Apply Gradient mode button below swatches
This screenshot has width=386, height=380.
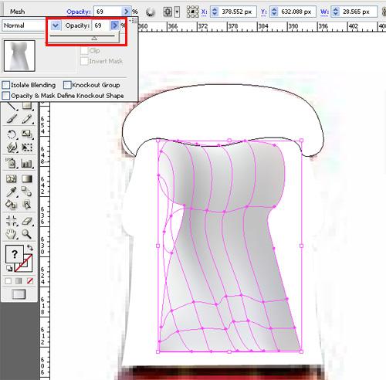click(x=19, y=281)
